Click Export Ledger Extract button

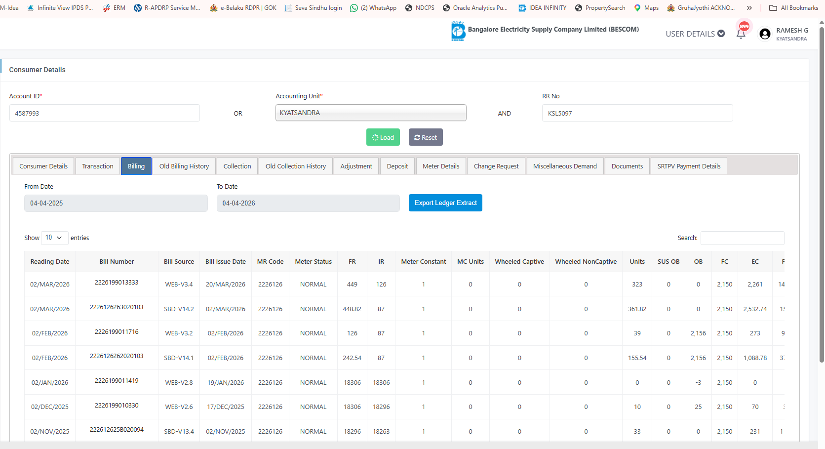tap(445, 203)
